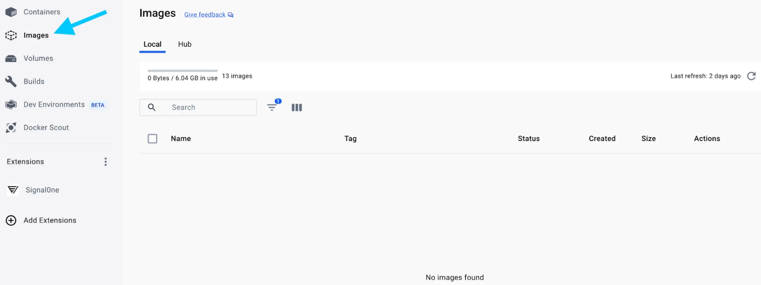Focus the image Search field

(x=206, y=107)
